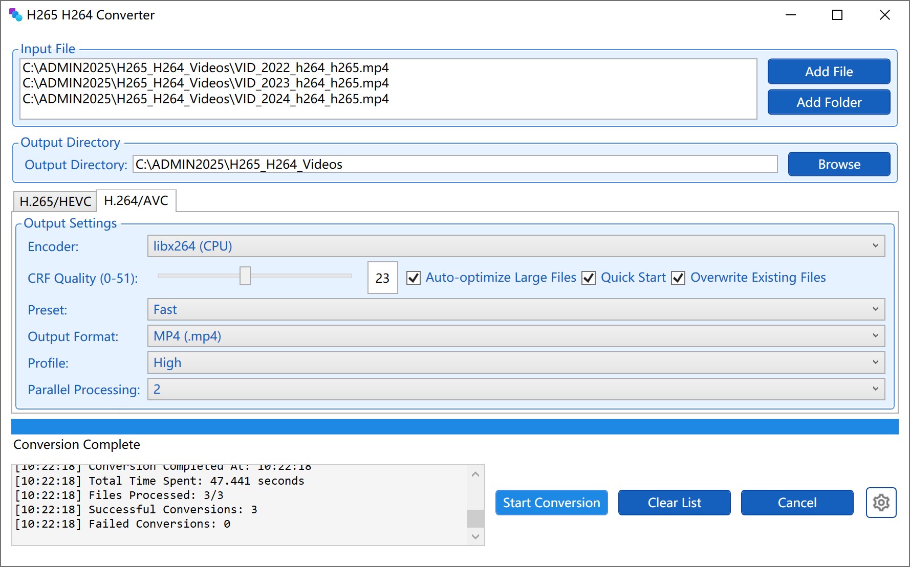Click the CRF Quality slider handle
The width and height of the screenshot is (910, 567).
coord(245,276)
